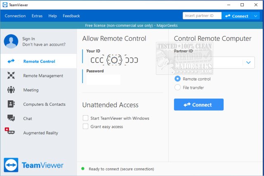264x176 pixels.
Task: Open Chat using the speech bubble icon
Action: [11, 118]
